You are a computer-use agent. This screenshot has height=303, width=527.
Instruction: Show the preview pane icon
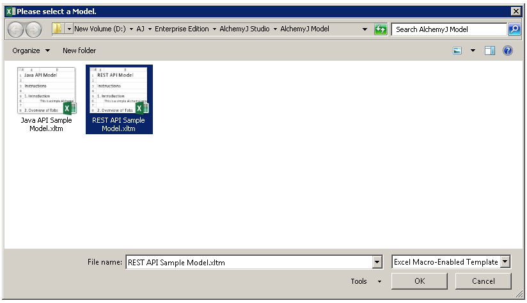[x=490, y=50]
